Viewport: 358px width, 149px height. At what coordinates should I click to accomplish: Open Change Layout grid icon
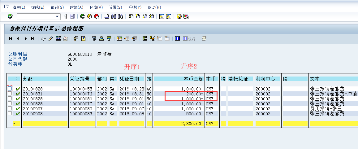[x=119, y=39]
